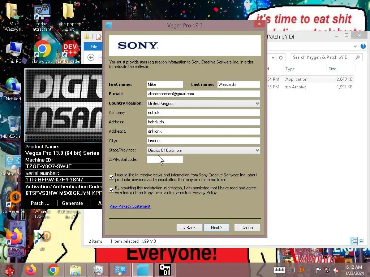Click the Last name field

click(238, 84)
